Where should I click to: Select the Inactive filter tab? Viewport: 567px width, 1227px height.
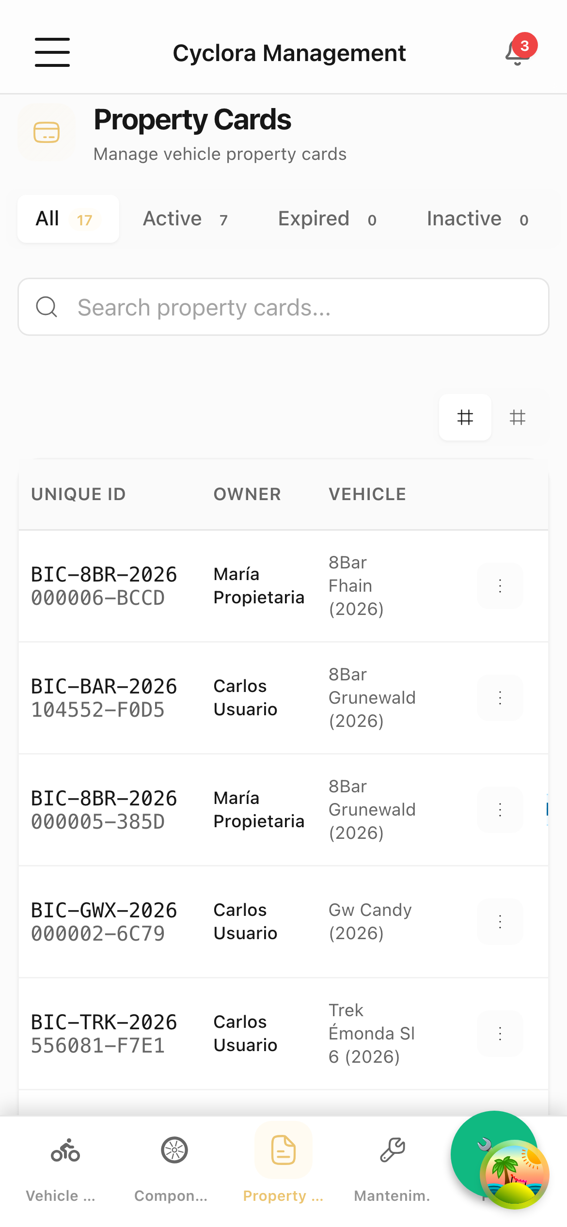(x=477, y=219)
